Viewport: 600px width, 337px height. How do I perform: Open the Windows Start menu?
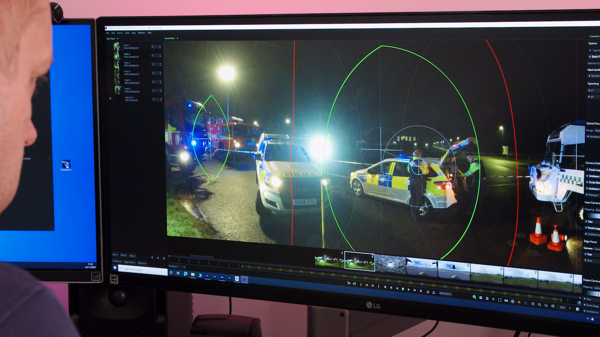click(115, 267)
